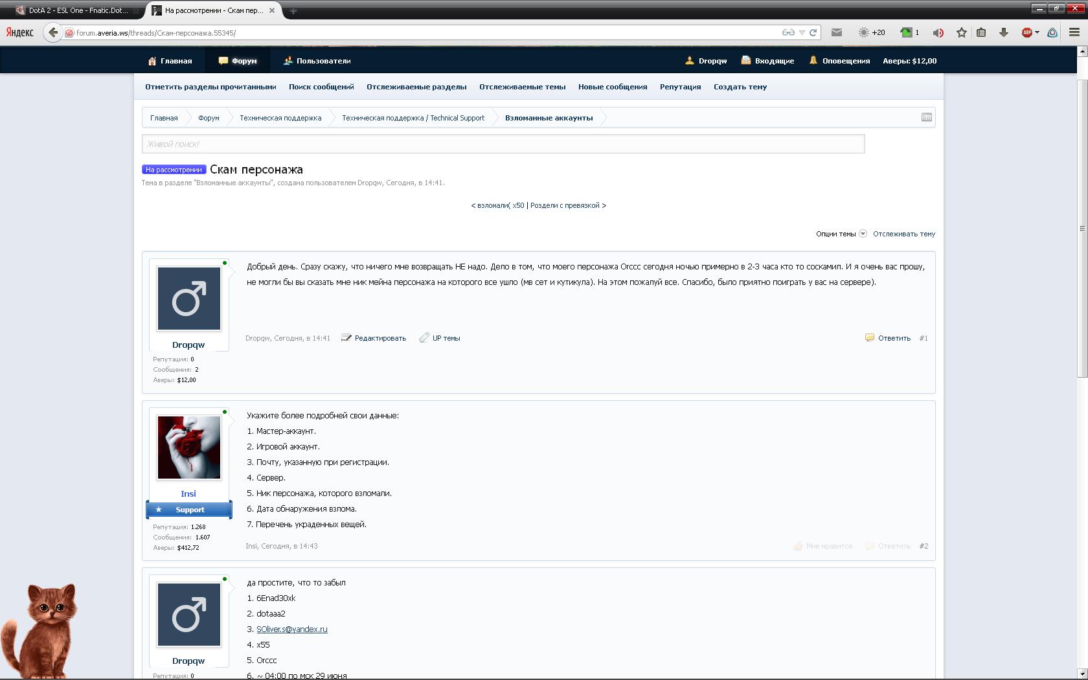Expand the Опции темы dropdown
Viewport: 1088px width, 680px height.
click(x=841, y=234)
